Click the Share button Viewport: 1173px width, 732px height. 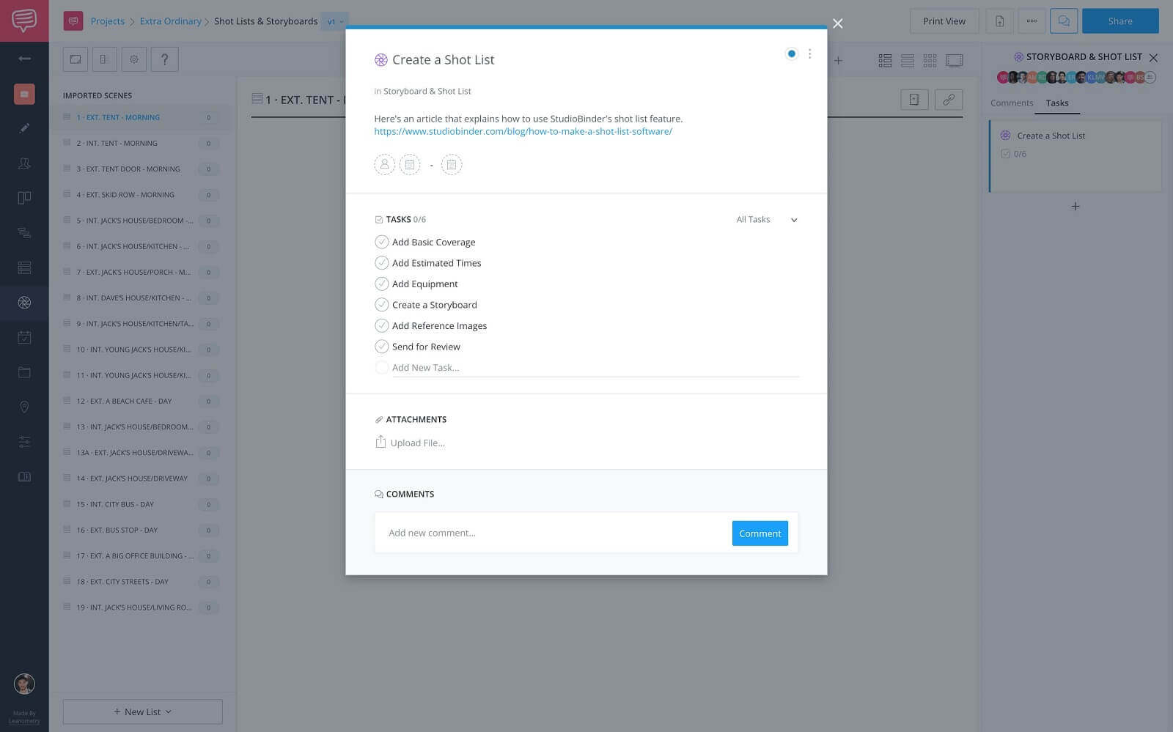click(1120, 21)
